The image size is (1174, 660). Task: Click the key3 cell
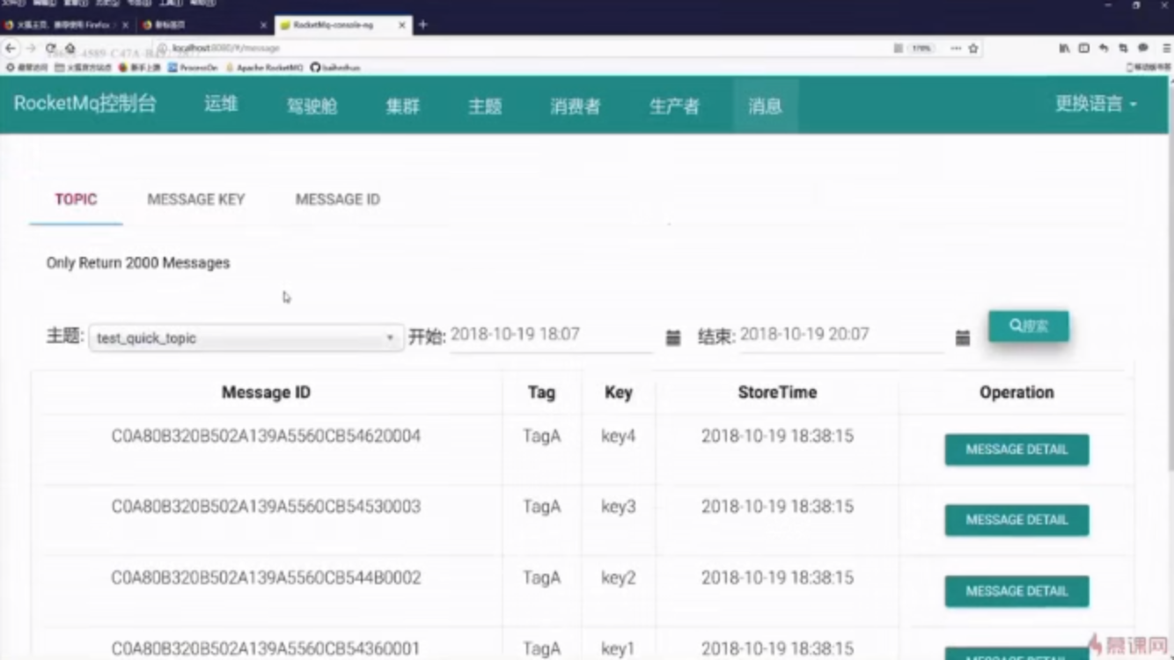pyautogui.click(x=618, y=507)
